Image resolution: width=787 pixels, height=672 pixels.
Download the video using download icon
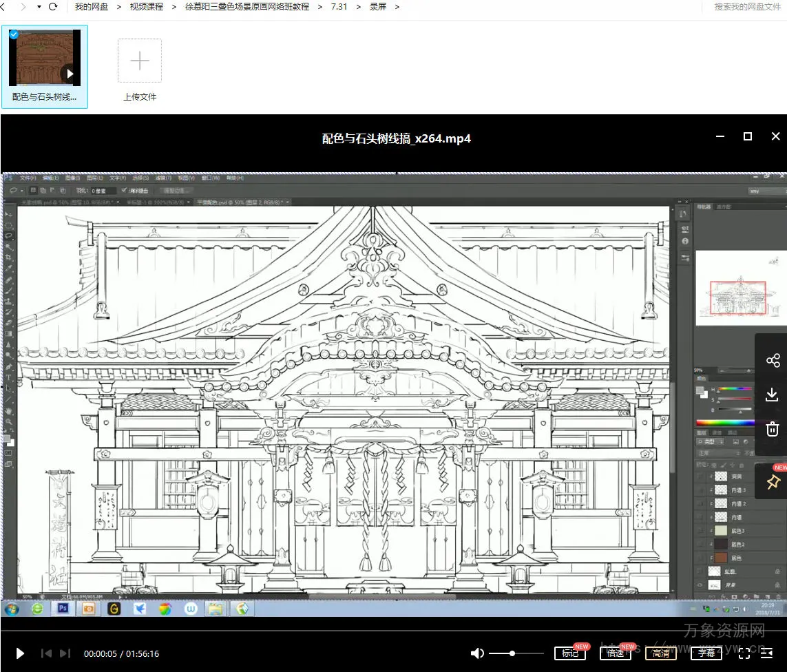pyautogui.click(x=773, y=395)
